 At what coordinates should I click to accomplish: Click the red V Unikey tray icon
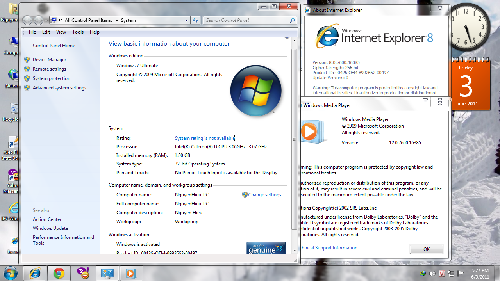pos(442,274)
